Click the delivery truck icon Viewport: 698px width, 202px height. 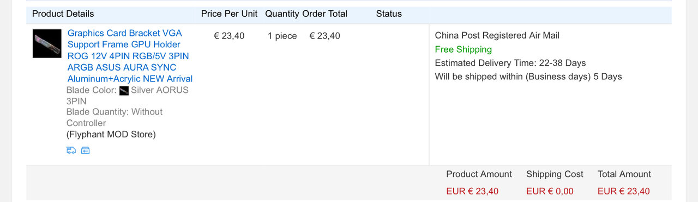[x=71, y=150]
